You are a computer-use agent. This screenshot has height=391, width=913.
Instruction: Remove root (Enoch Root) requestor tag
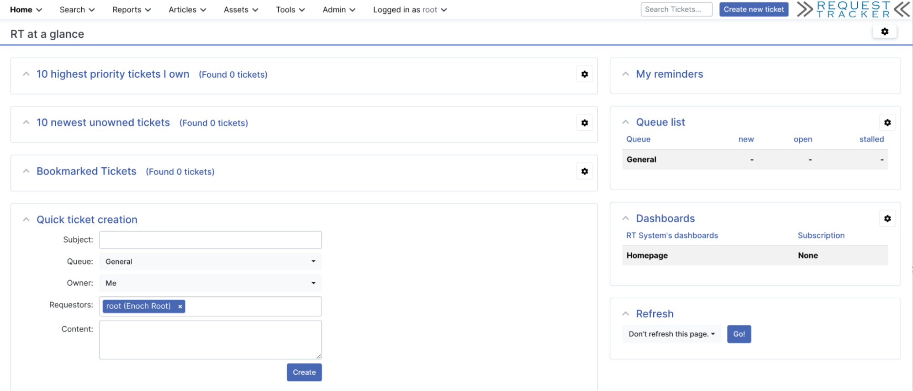point(180,306)
